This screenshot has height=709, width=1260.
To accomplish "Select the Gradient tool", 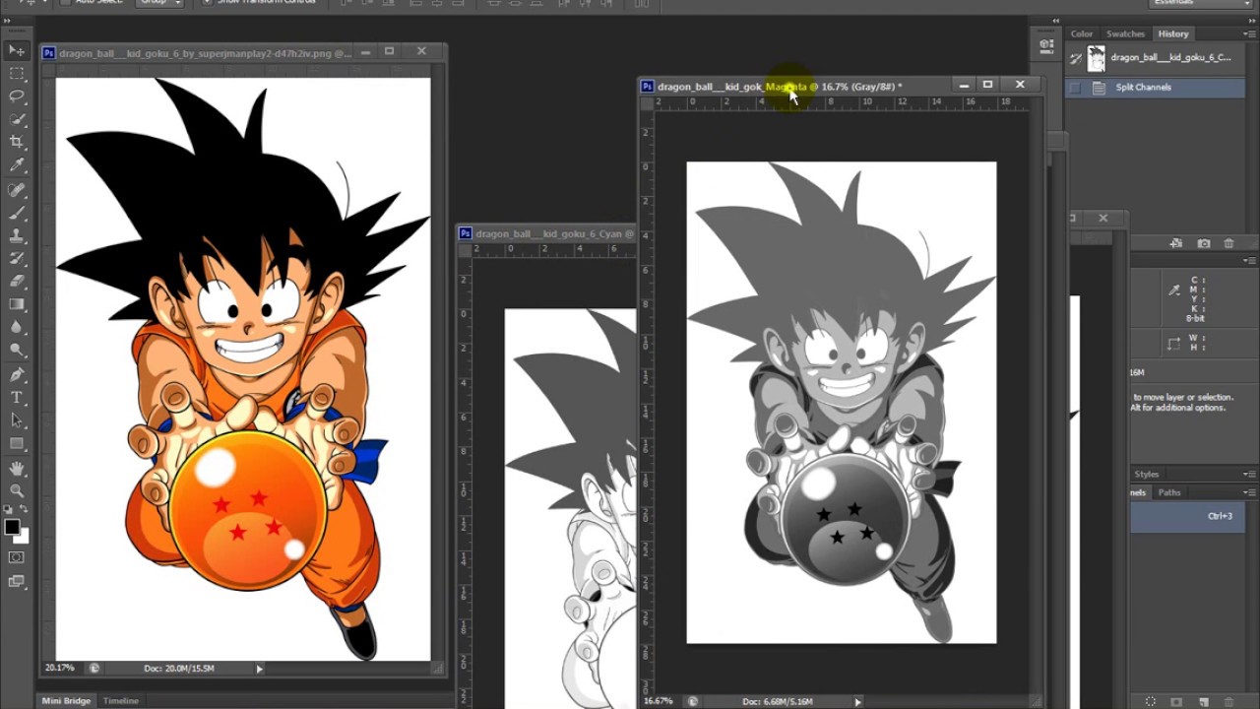I will click(x=17, y=305).
